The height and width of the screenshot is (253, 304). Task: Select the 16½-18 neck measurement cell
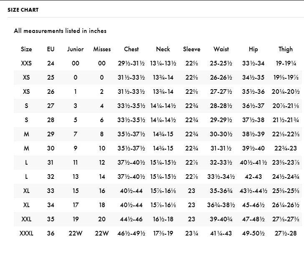[163, 219]
